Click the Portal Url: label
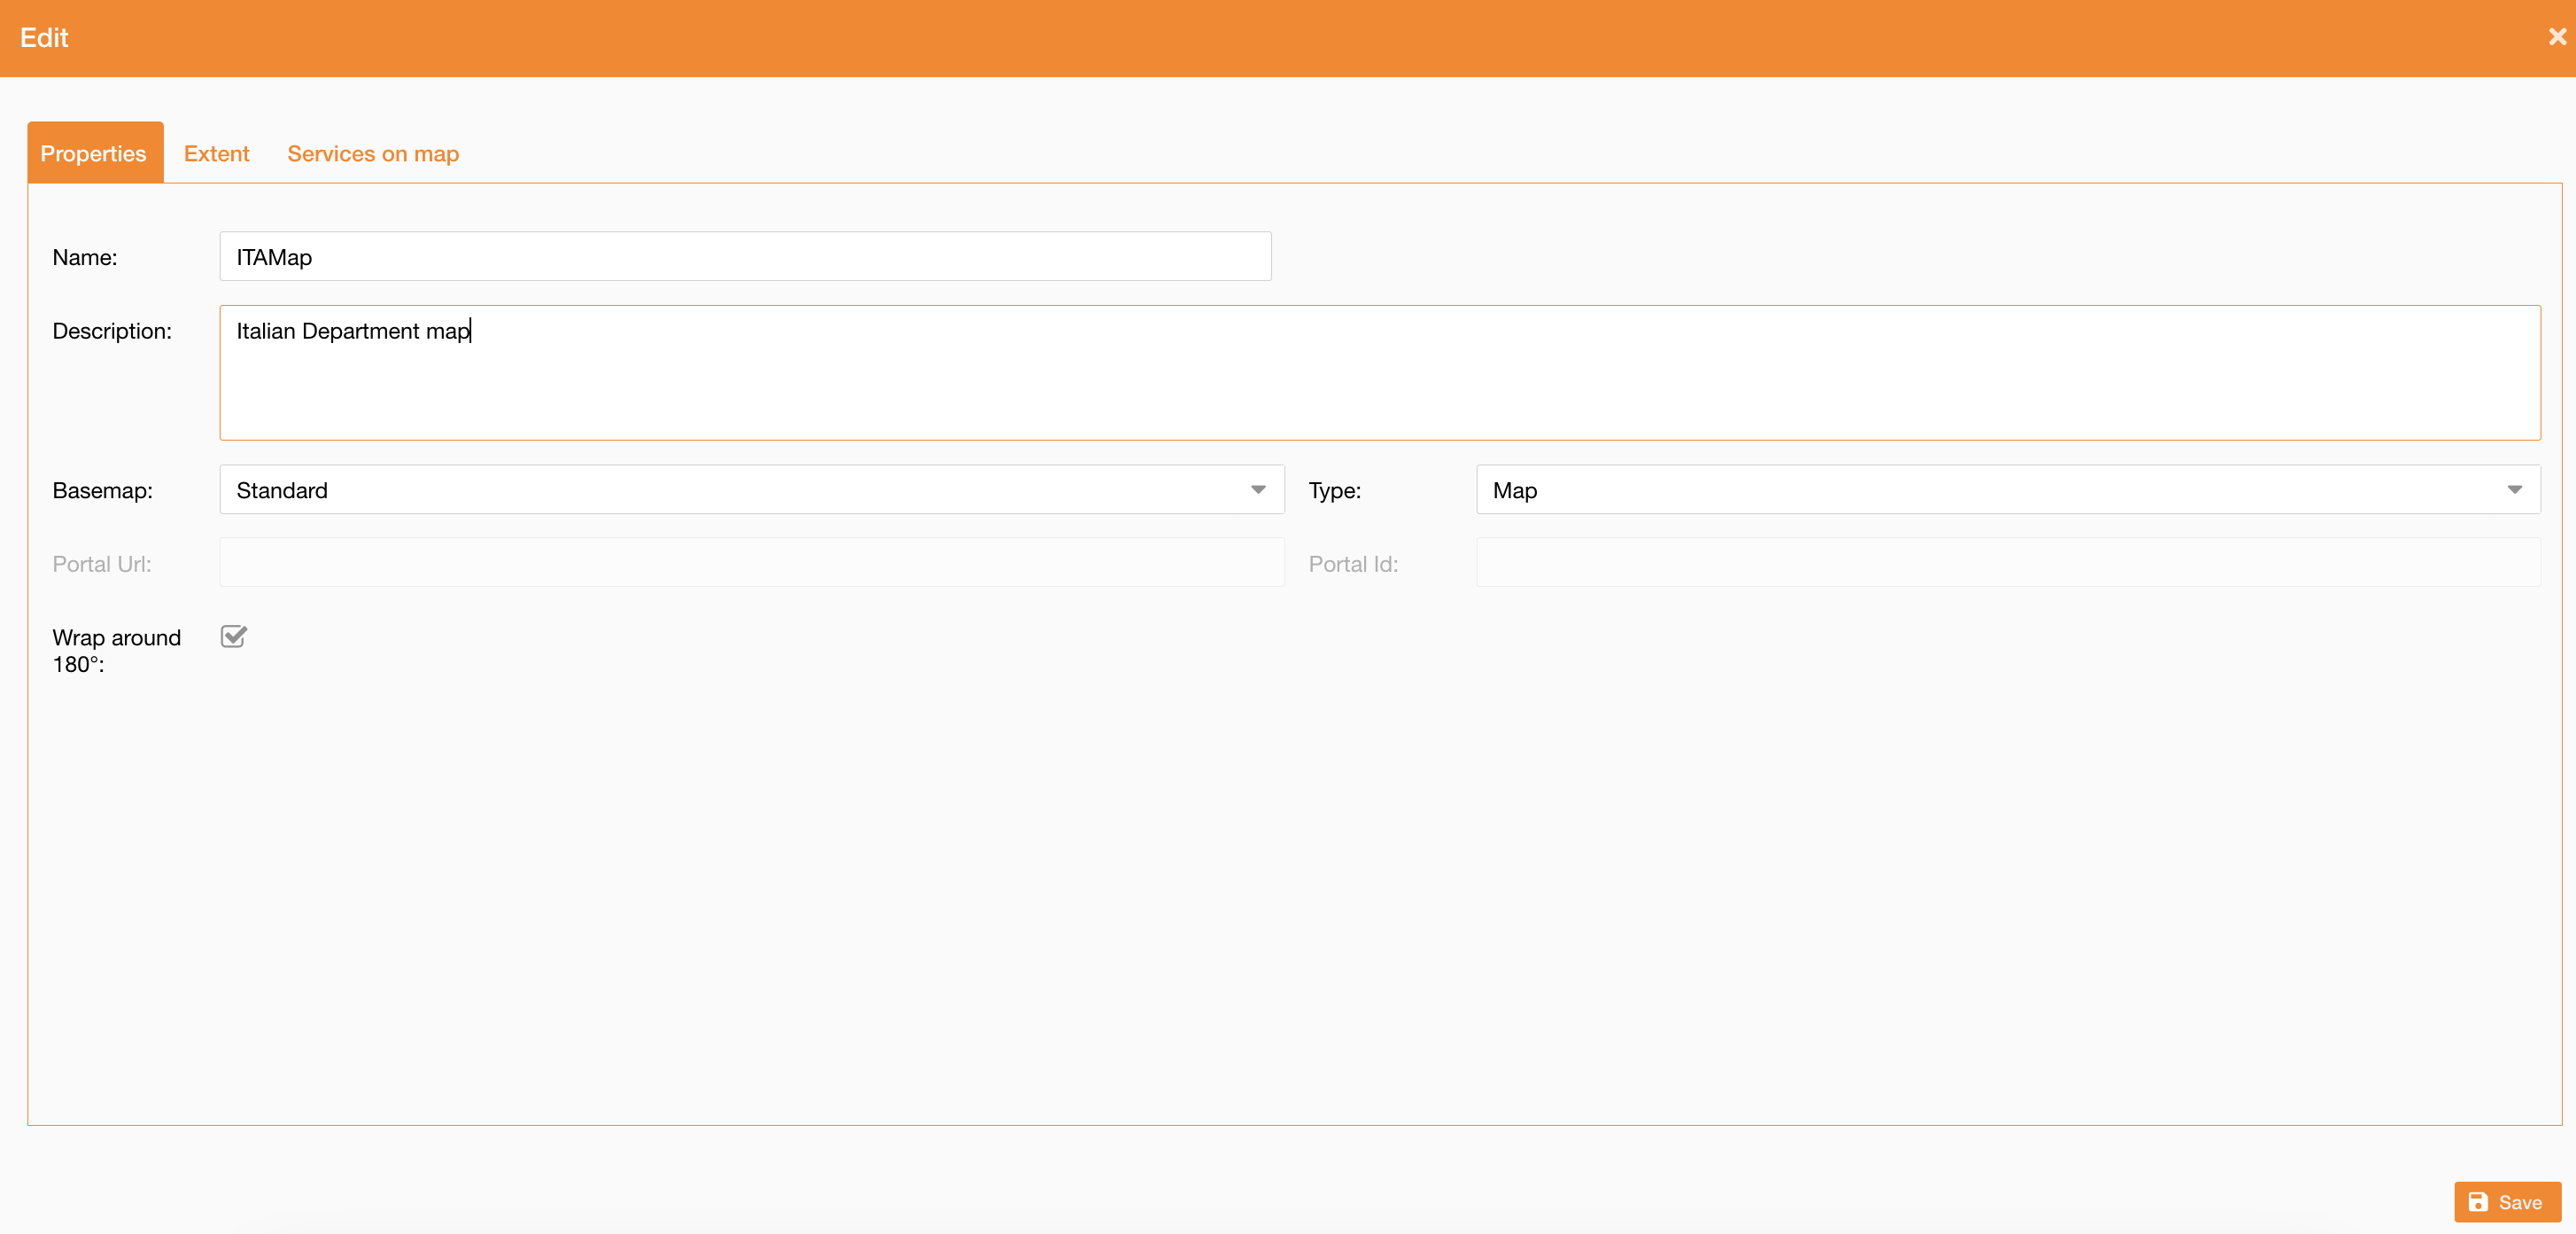The width and height of the screenshot is (2576, 1234). tap(102, 564)
